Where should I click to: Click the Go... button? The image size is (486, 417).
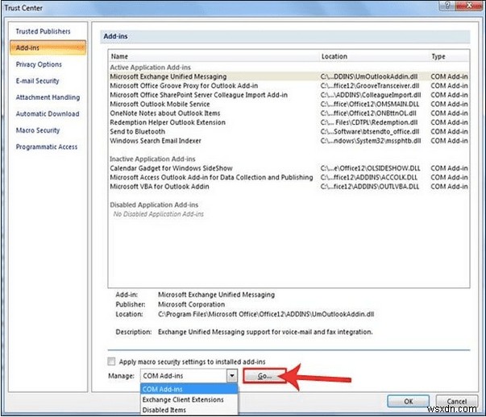(x=264, y=376)
